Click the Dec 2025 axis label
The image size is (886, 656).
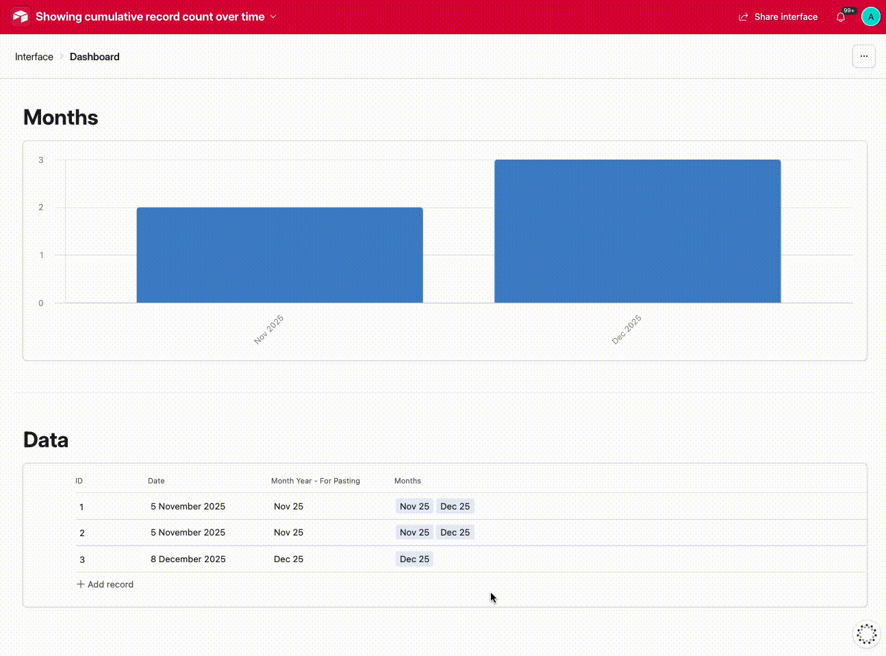click(626, 329)
